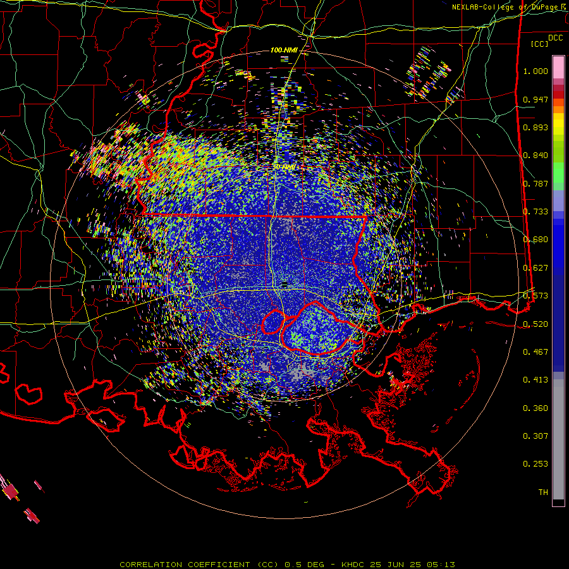This screenshot has height=569, width=569.
Task: Click the 0.947 scale value
Action: [x=535, y=99]
